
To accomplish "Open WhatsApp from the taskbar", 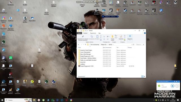I will tap(53, 100).
